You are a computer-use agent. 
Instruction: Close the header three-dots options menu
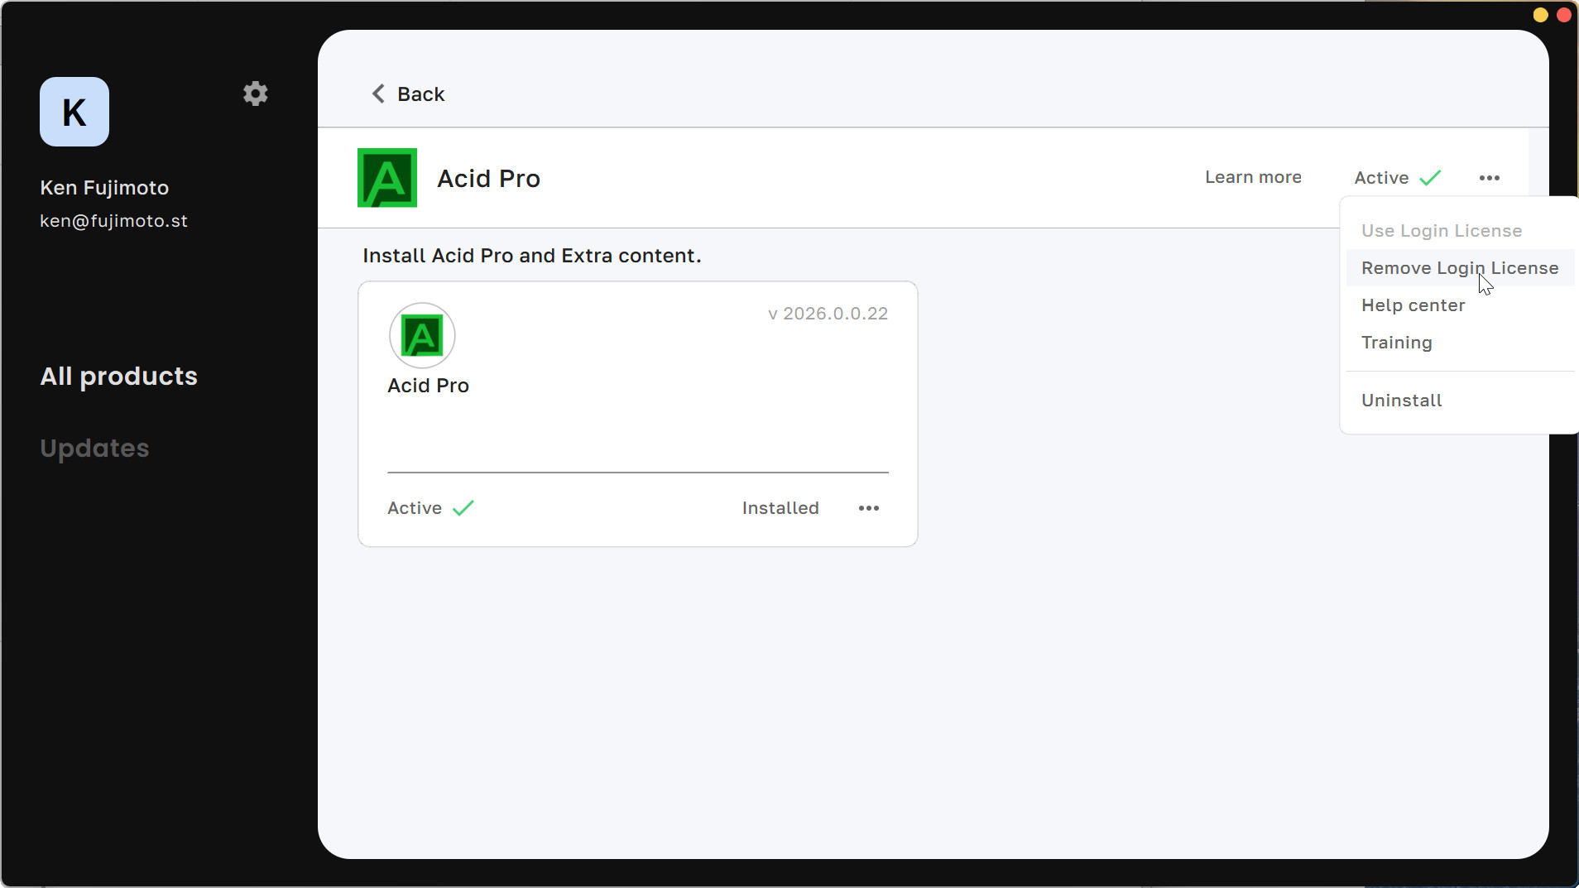(1490, 178)
